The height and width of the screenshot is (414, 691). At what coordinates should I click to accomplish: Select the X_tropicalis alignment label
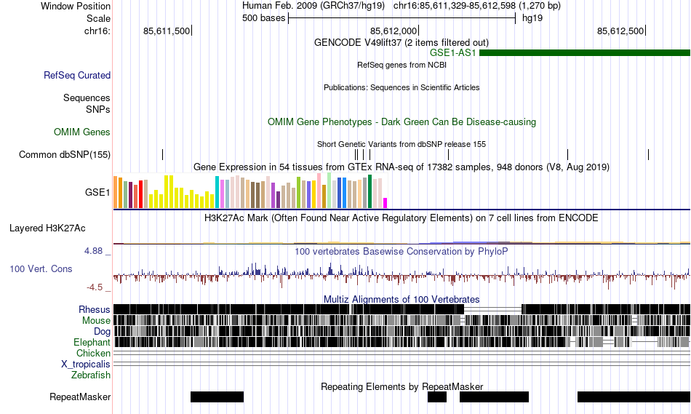(x=86, y=365)
